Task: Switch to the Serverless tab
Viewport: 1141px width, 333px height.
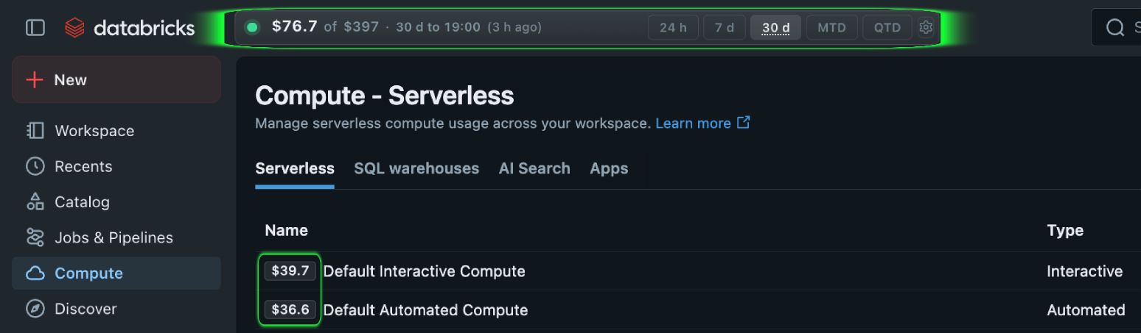Action: (x=295, y=168)
